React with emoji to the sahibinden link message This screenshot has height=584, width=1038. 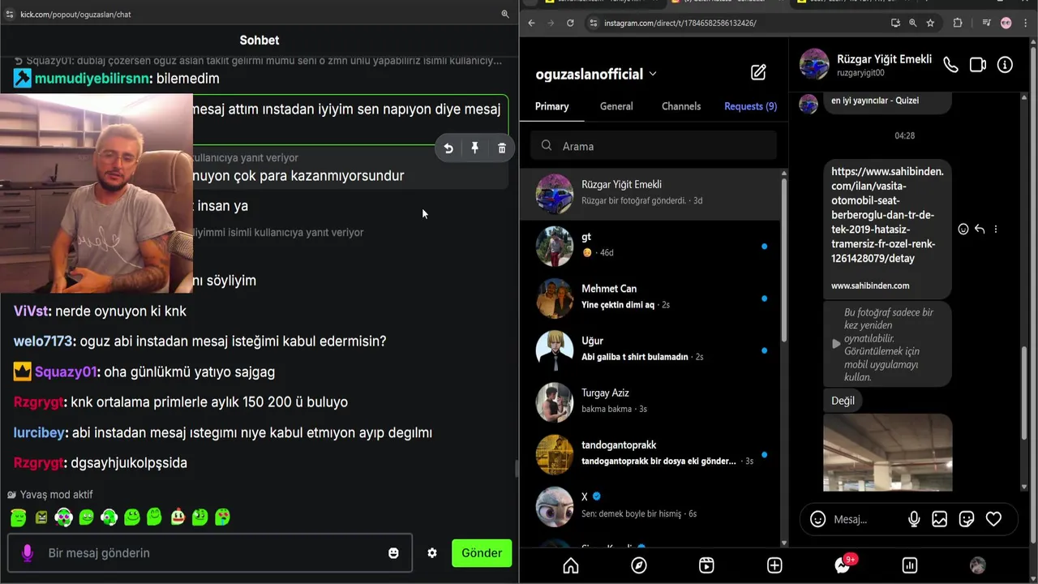963,230
